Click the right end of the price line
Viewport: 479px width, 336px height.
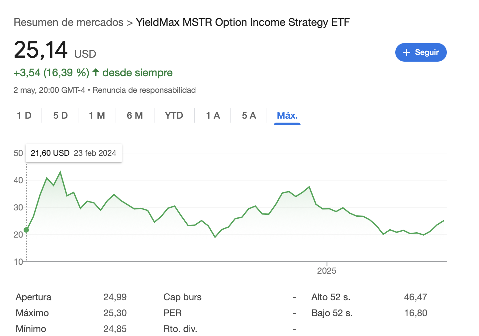[443, 221]
